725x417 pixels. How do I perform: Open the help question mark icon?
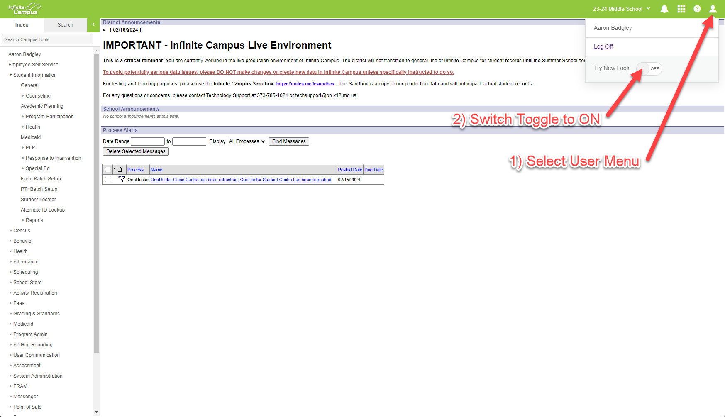[x=697, y=9]
